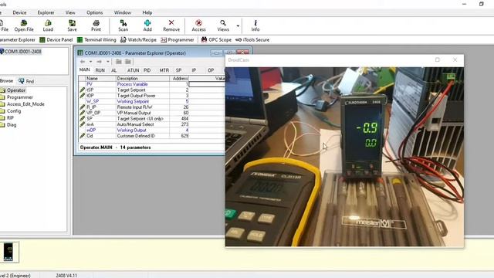Switch to the Find tab
494x278 pixels.
[x=26, y=81]
